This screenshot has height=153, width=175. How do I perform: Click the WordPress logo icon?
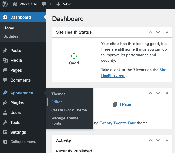(x=5, y=4)
